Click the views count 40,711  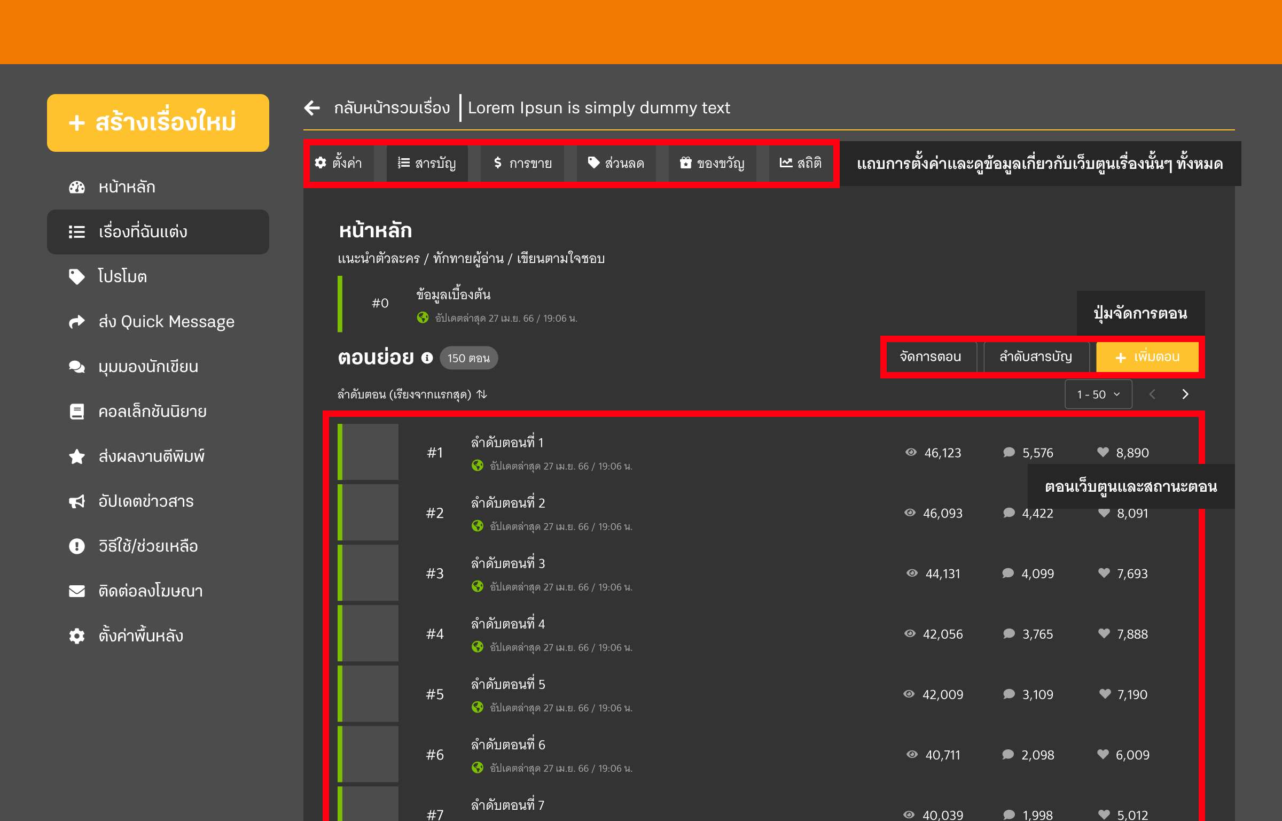pos(943,755)
